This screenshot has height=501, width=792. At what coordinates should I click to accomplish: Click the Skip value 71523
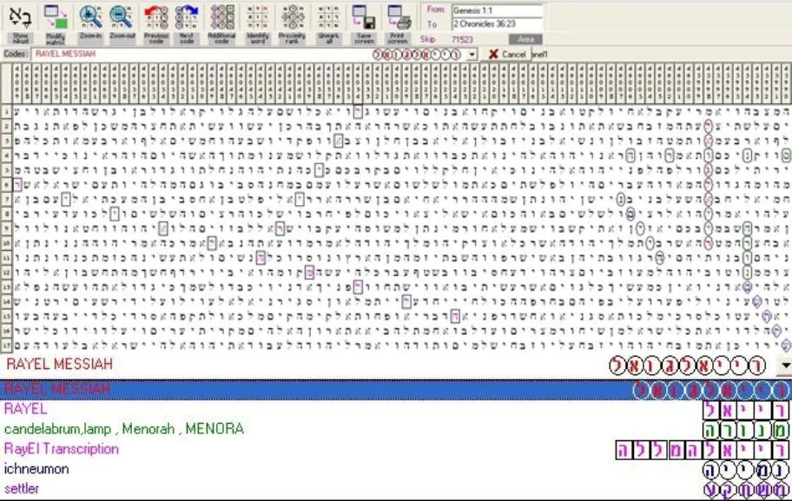tap(462, 39)
